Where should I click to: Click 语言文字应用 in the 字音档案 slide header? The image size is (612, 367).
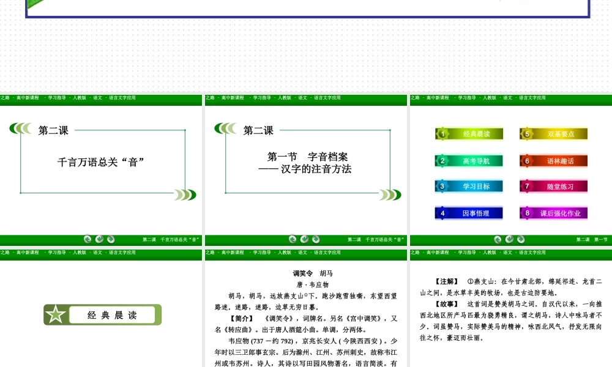pos(327,98)
